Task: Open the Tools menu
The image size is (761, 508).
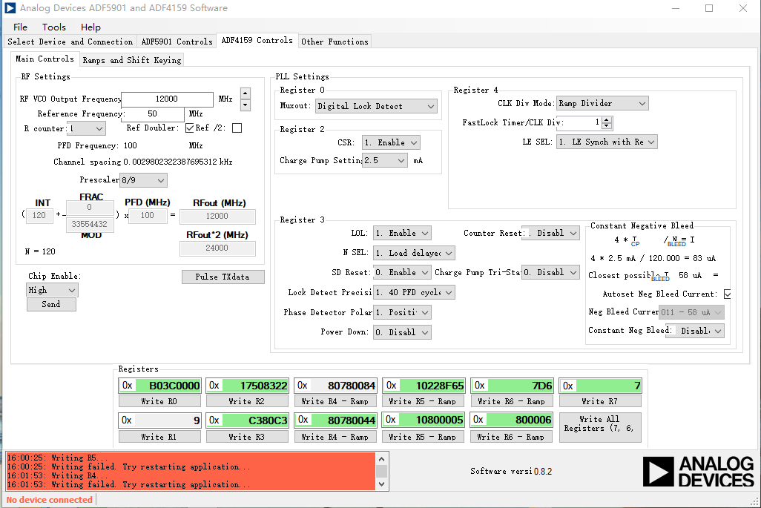Action: click(x=54, y=27)
